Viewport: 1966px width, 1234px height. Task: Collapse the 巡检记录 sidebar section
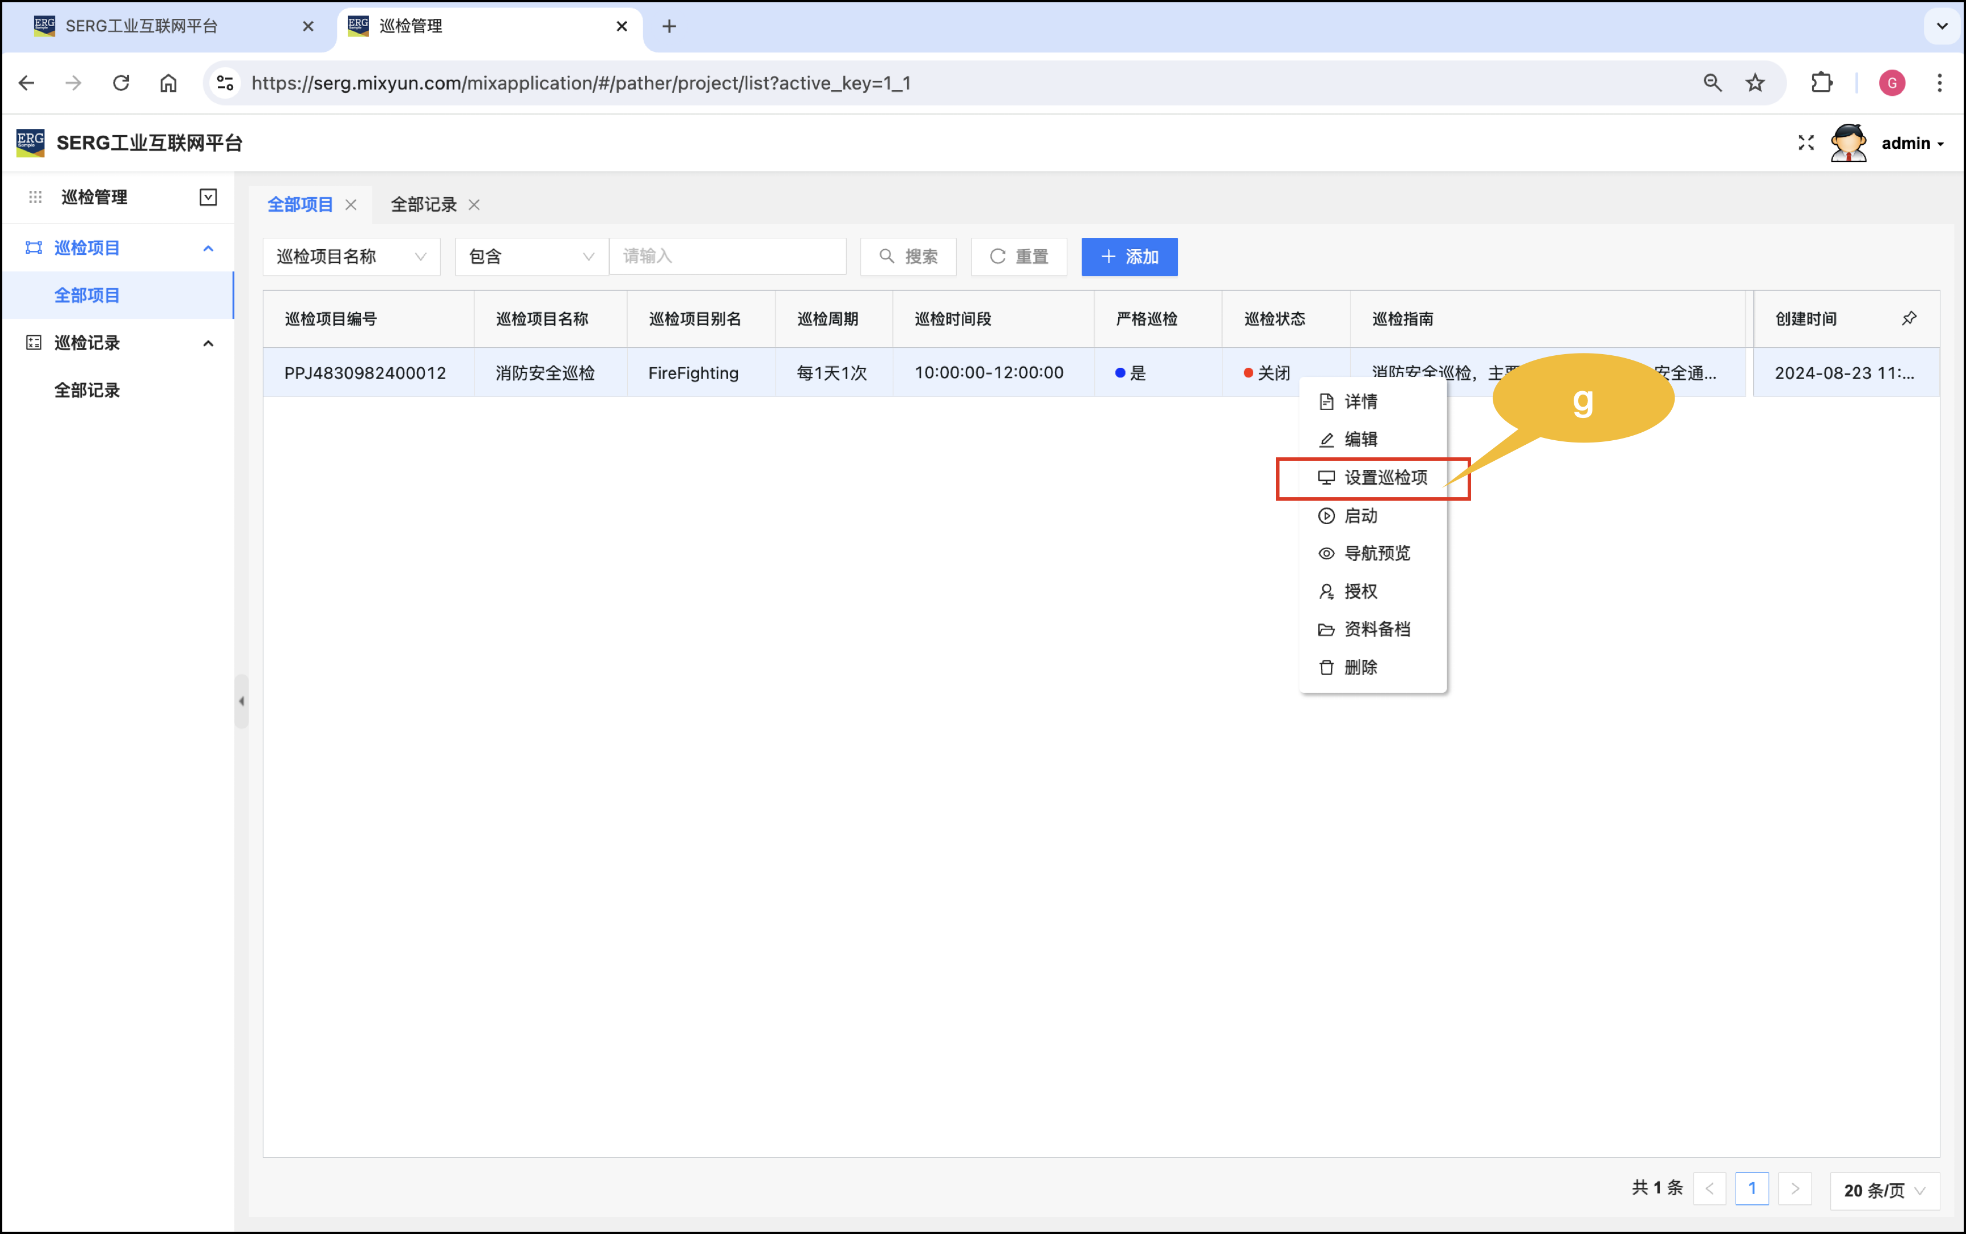(208, 343)
